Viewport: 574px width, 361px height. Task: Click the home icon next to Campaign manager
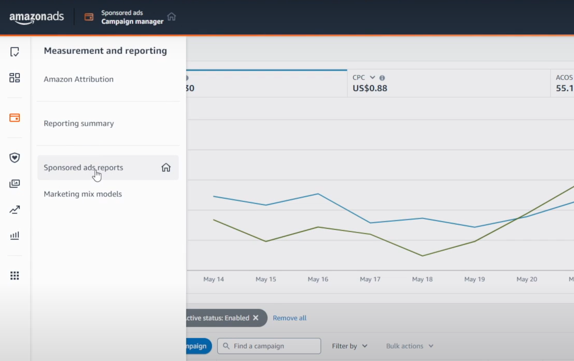(171, 17)
